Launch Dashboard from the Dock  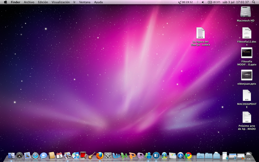[19, 156]
